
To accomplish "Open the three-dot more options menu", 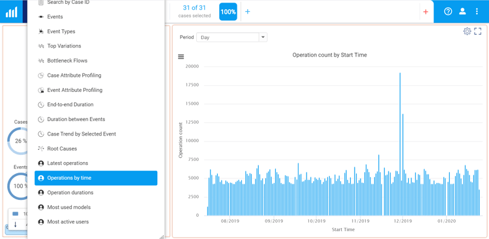I will click(477, 12).
